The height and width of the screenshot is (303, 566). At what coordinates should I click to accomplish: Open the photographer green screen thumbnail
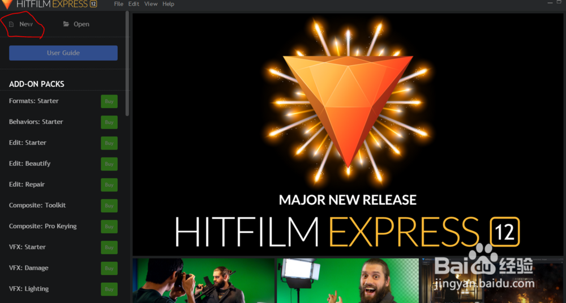[x=204, y=280]
